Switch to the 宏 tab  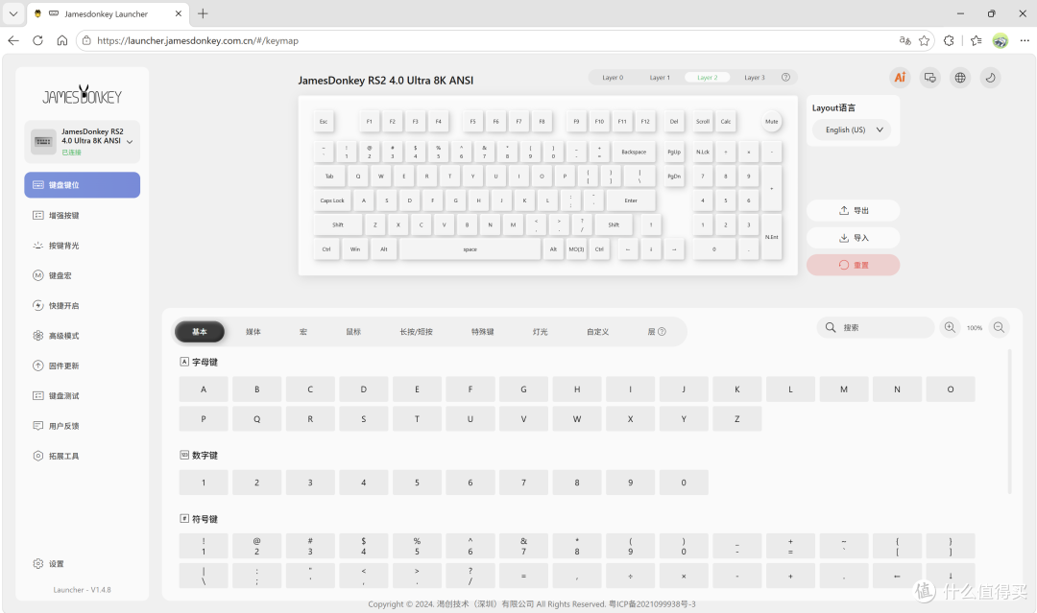tap(302, 332)
